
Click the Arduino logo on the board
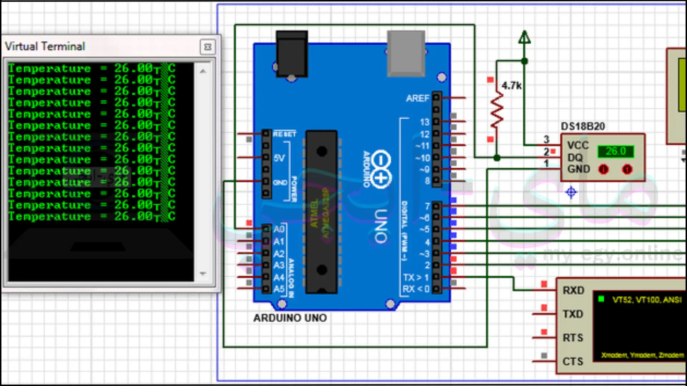click(x=381, y=169)
